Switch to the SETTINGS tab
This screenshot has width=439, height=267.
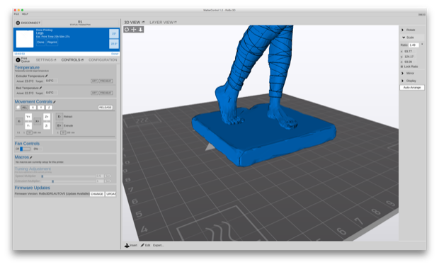click(44, 60)
